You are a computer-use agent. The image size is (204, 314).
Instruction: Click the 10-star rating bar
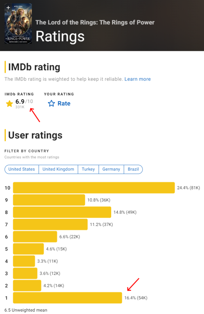(94, 188)
